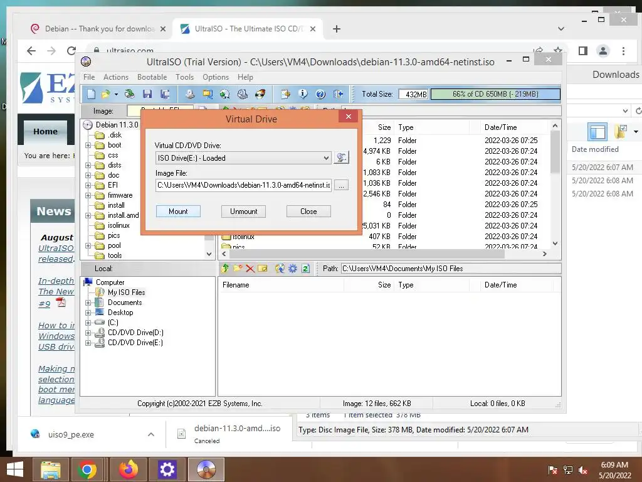The image size is (642, 482).
Task: Click the Local Path field
Action: (451, 269)
